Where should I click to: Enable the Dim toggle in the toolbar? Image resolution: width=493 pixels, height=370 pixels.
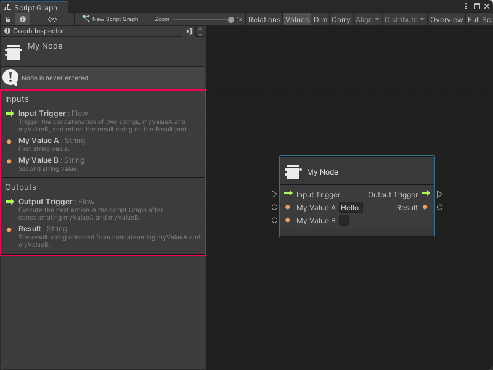(x=320, y=19)
